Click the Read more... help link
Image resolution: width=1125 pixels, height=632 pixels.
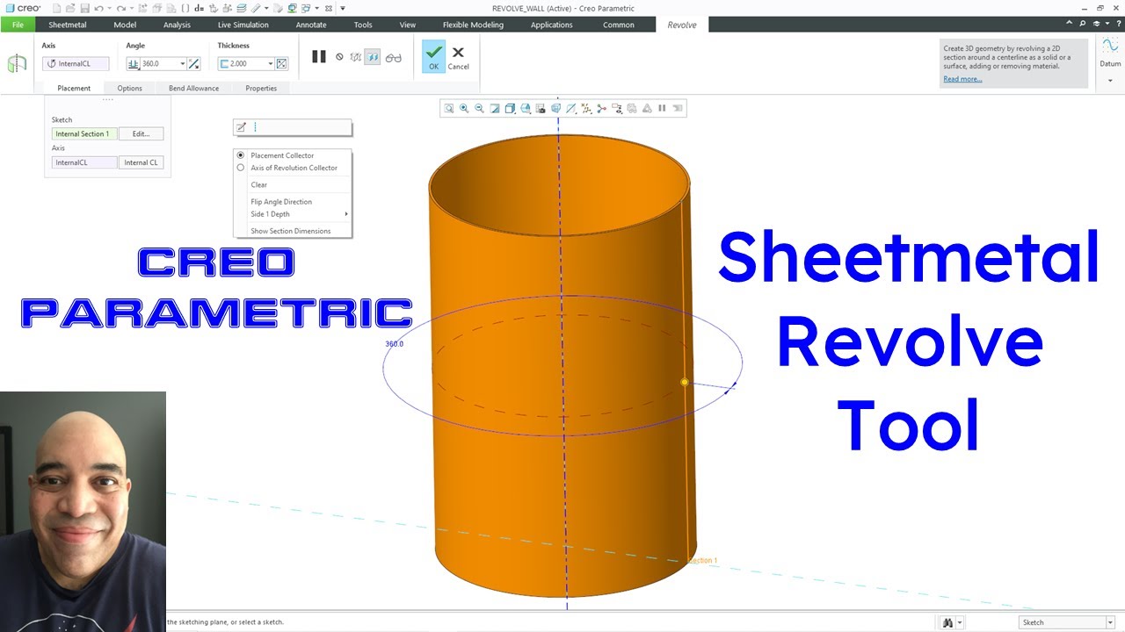[x=962, y=79]
